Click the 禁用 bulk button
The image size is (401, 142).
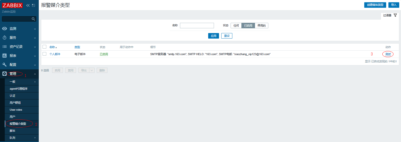tap(70, 70)
